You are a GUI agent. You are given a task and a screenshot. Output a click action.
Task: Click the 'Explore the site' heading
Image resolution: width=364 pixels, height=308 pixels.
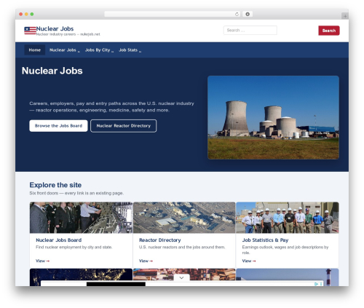click(55, 185)
